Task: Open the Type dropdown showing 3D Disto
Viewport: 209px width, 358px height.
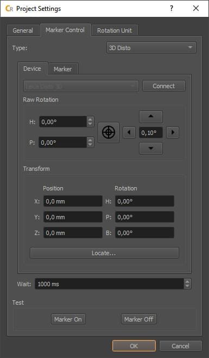Action: pyautogui.click(x=151, y=47)
